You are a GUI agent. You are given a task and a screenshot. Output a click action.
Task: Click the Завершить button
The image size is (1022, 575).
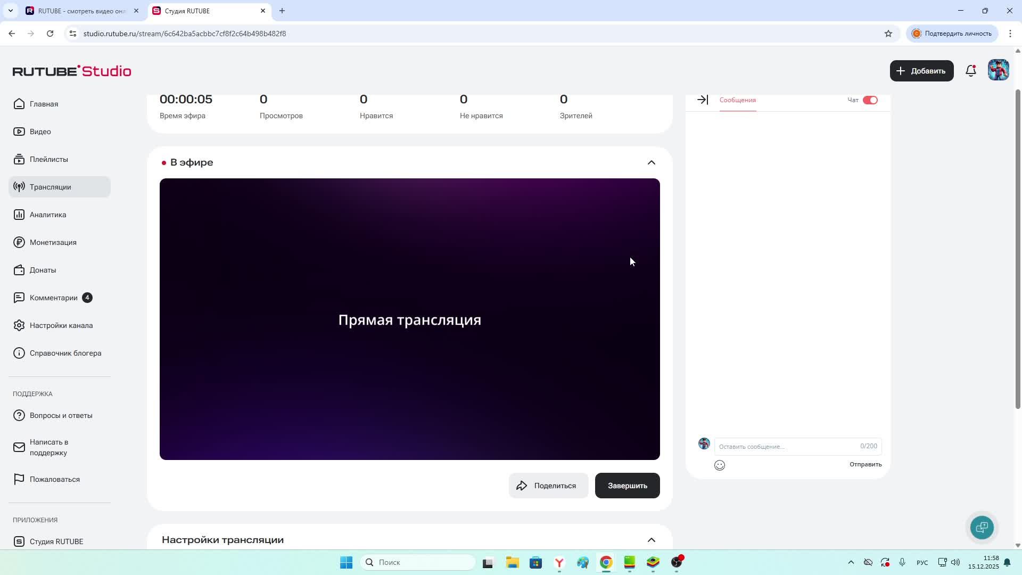coord(627,486)
